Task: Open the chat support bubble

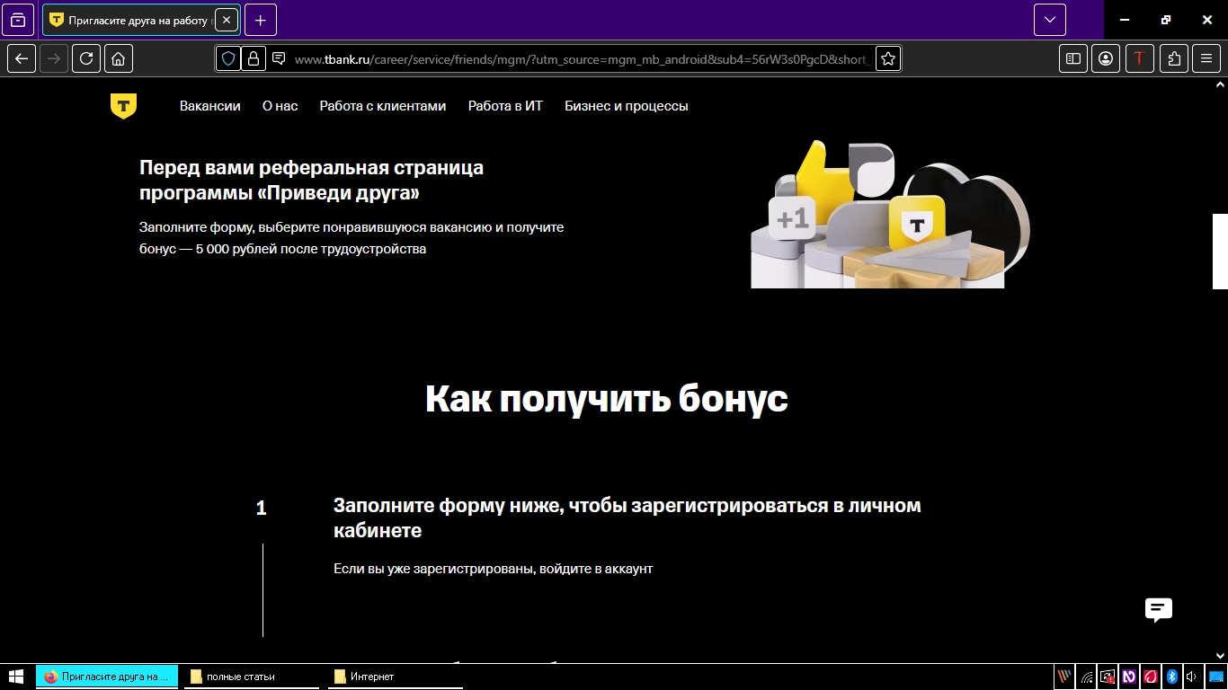Action: (x=1159, y=609)
